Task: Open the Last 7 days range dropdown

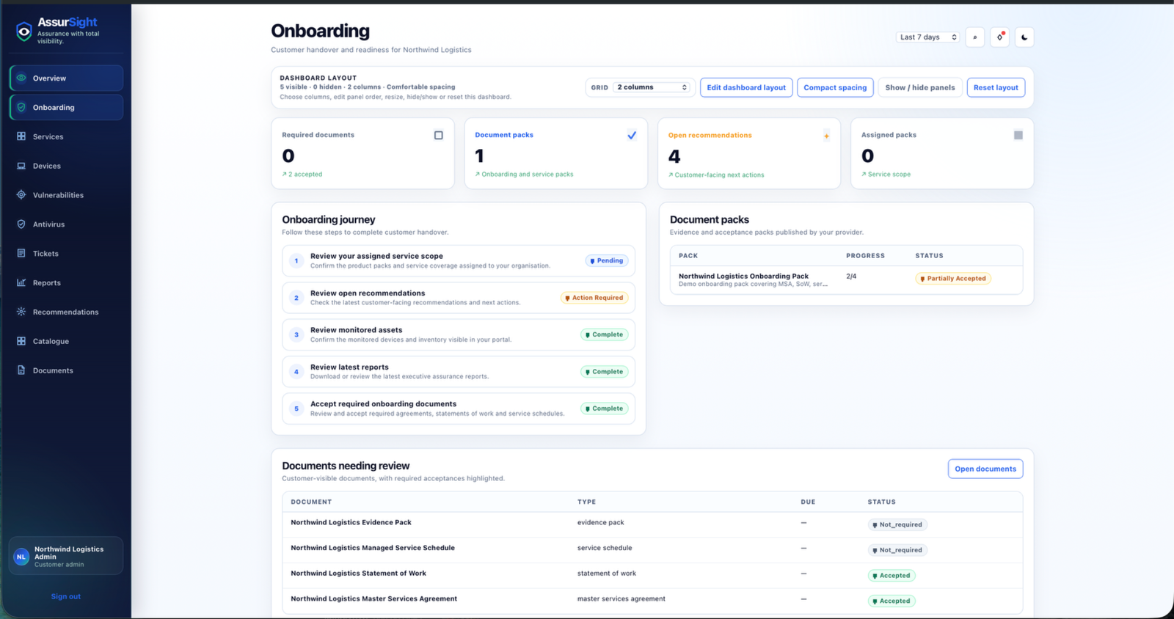Action: tap(928, 37)
